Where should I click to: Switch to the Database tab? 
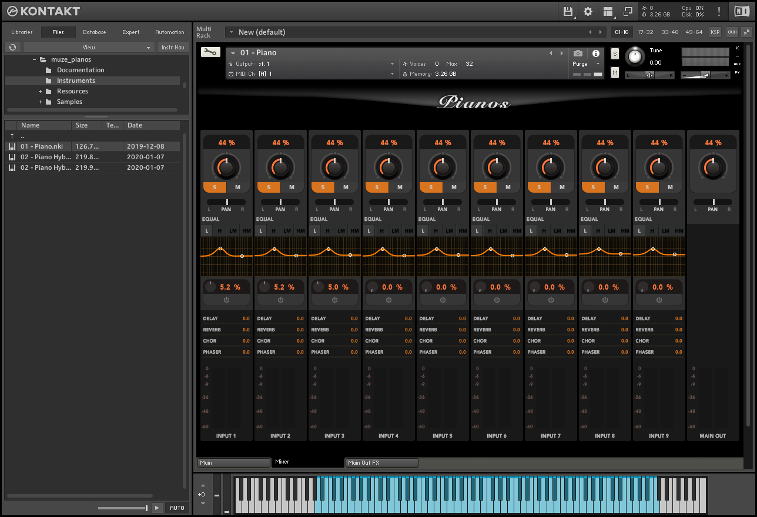[x=95, y=32]
